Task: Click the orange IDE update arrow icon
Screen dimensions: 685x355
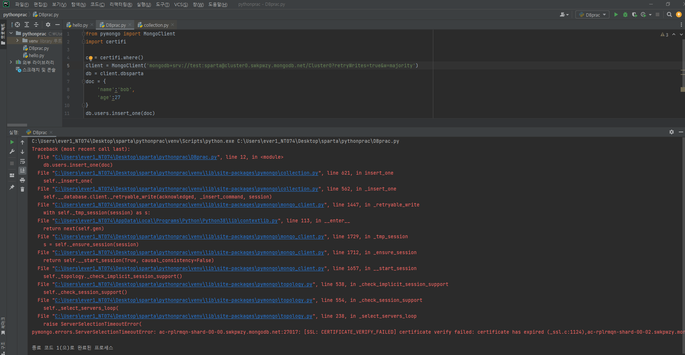Action: point(679,14)
